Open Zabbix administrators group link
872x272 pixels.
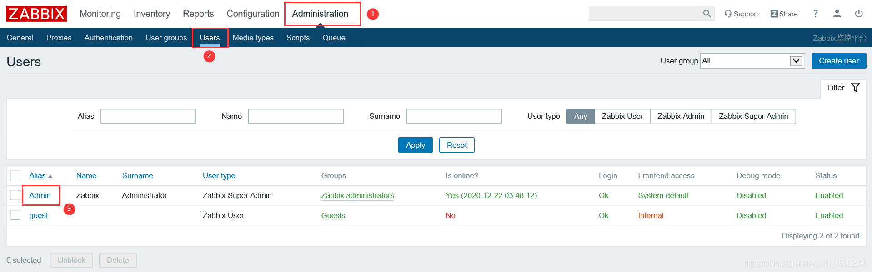coord(358,195)
